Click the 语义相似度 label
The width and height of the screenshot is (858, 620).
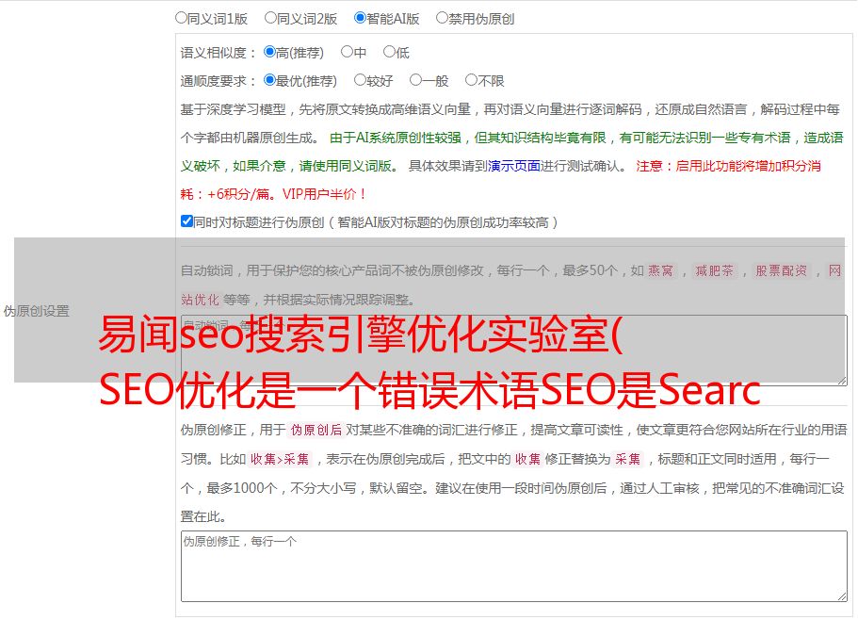tap(219, 53)
